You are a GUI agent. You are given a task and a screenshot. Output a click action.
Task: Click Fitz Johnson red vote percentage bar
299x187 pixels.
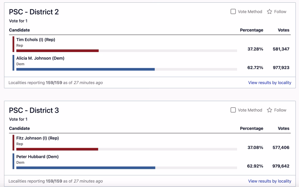tap(57, 149)
